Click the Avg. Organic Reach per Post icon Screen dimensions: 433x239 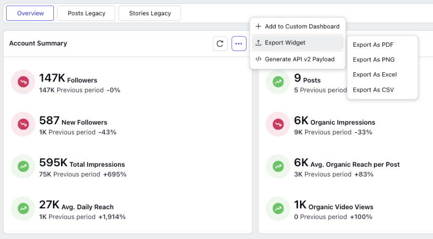pos(278,166)
